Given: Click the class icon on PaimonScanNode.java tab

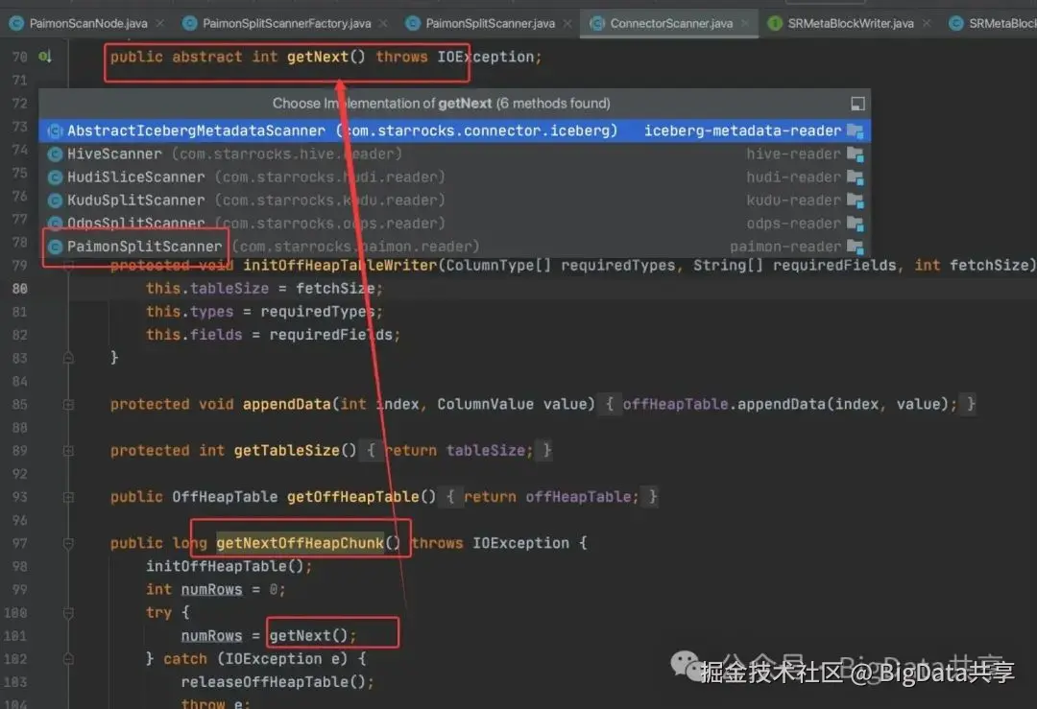Looking at the screenshot, I should click(17, 23).
